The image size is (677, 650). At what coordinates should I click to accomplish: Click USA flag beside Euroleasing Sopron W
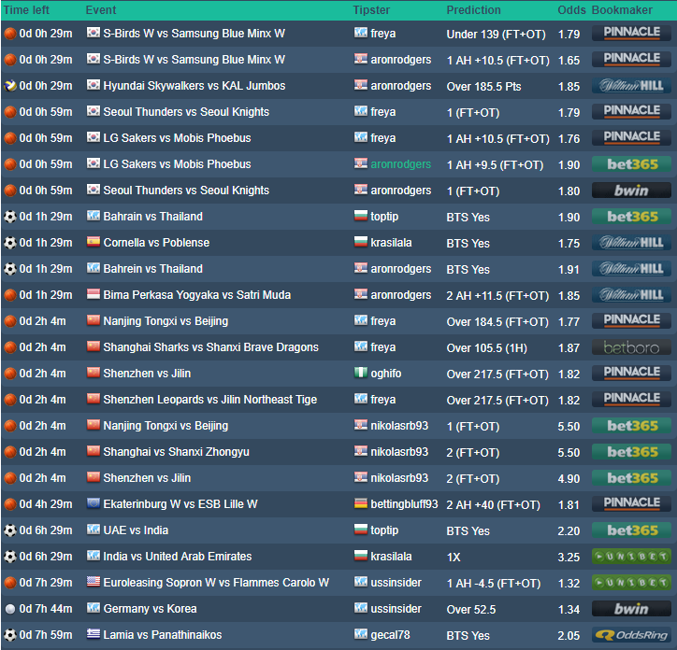point(94,582)
